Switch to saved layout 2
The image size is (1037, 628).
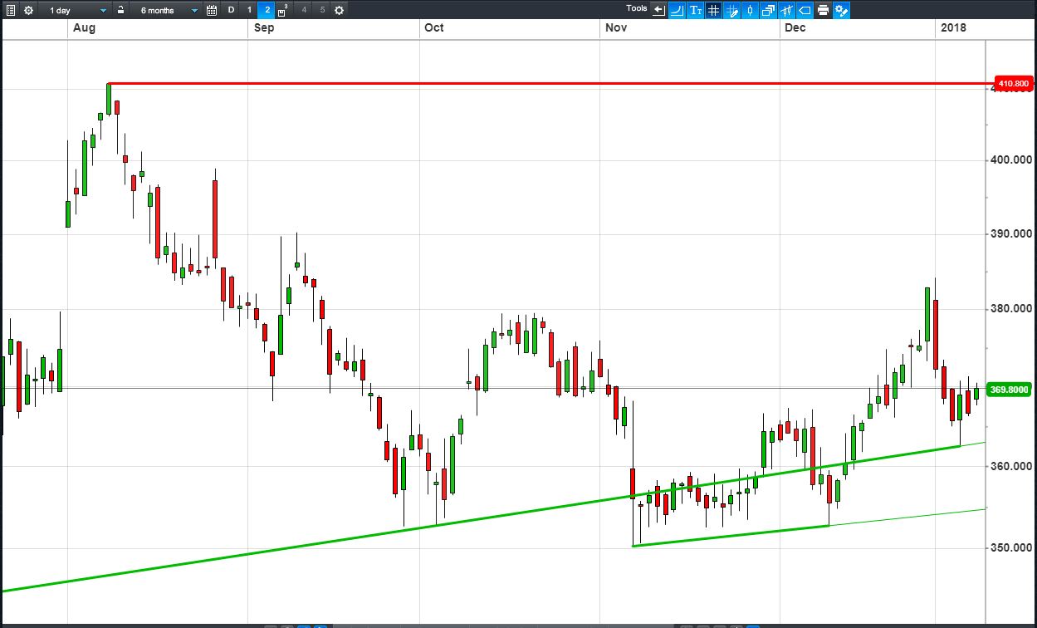pos(267,10)
